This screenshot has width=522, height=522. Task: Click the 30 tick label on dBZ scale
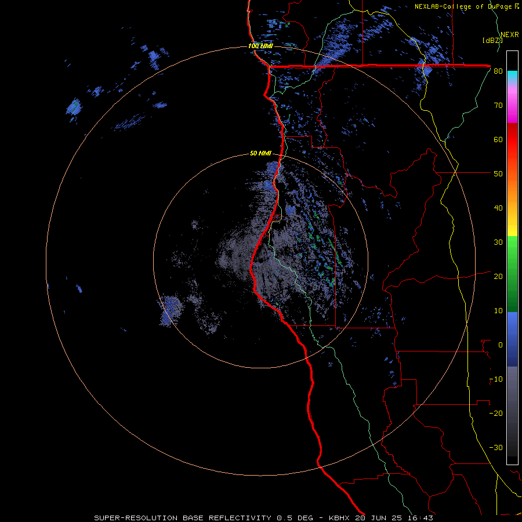pos(498,242)
